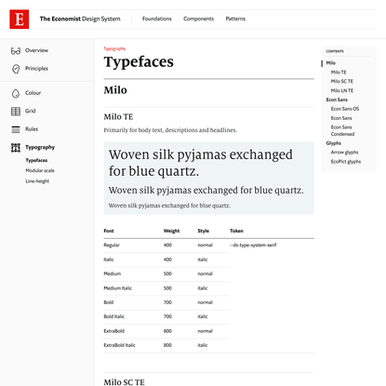Click the 800 weight in ExtraBold row
The height and width of the screenshot is (386, 386).
(167, 331)
